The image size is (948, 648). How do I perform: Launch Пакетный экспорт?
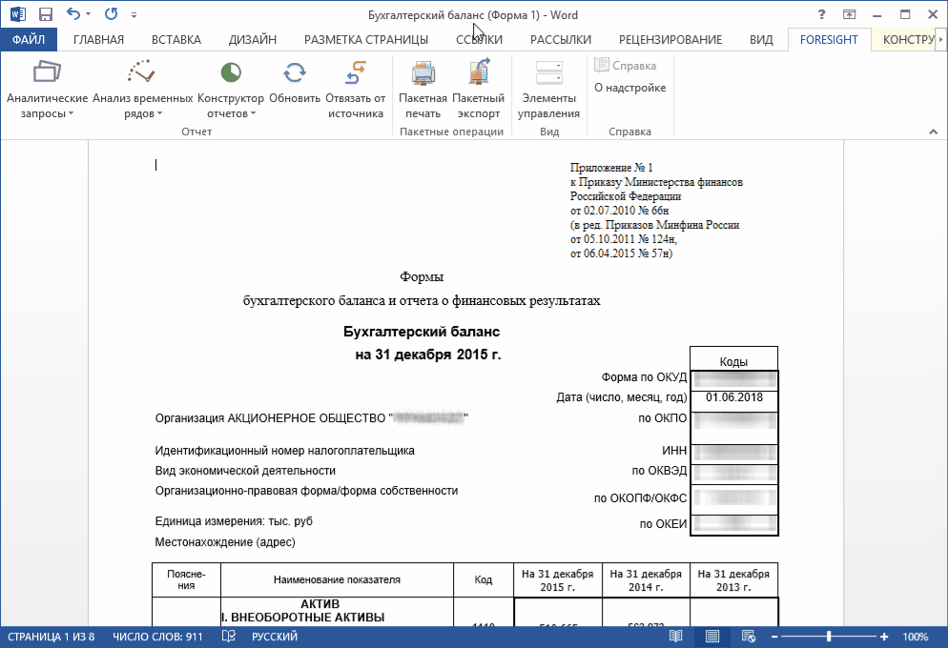(478, 90)
